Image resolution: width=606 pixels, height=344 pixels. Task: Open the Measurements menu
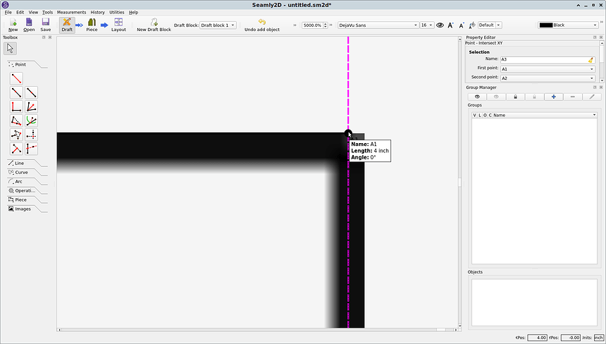click(71, 13)
